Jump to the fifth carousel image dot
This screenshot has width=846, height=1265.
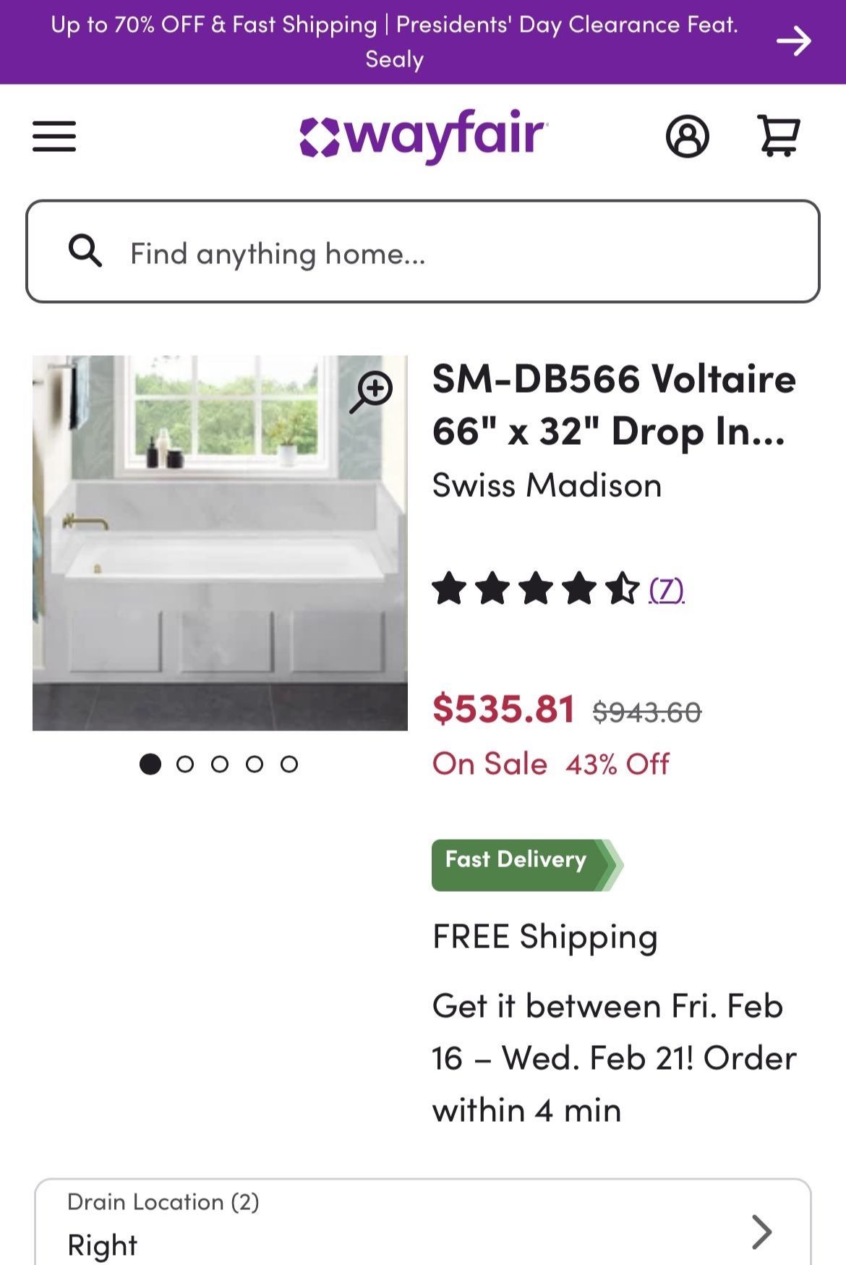click(289, 764)
